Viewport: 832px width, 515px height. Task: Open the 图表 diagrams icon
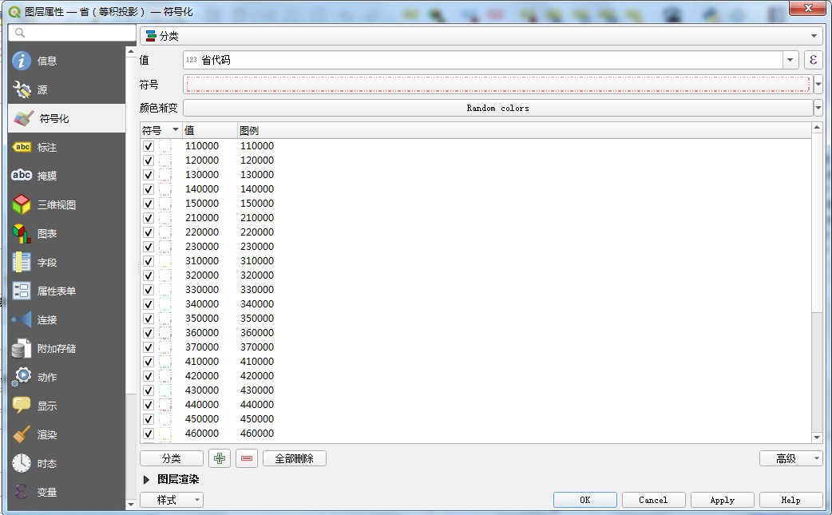tap(22, 233)
